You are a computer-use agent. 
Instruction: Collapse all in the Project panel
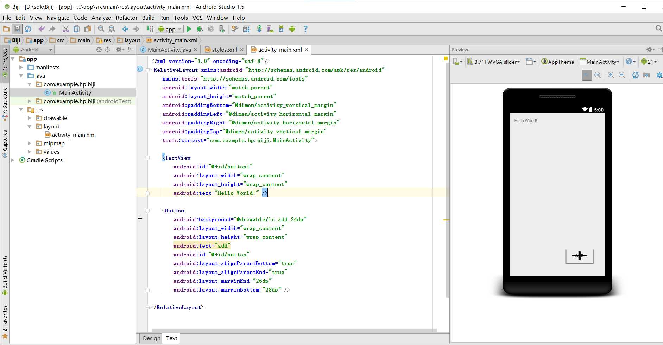[x=108, y=50]
